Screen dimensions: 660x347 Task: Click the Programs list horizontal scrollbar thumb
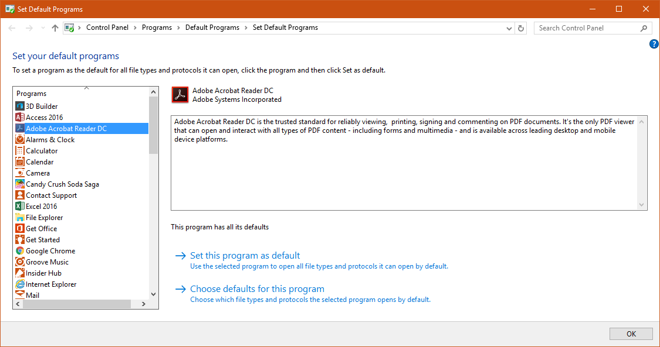pyautogui.click(x=76, y=304)
